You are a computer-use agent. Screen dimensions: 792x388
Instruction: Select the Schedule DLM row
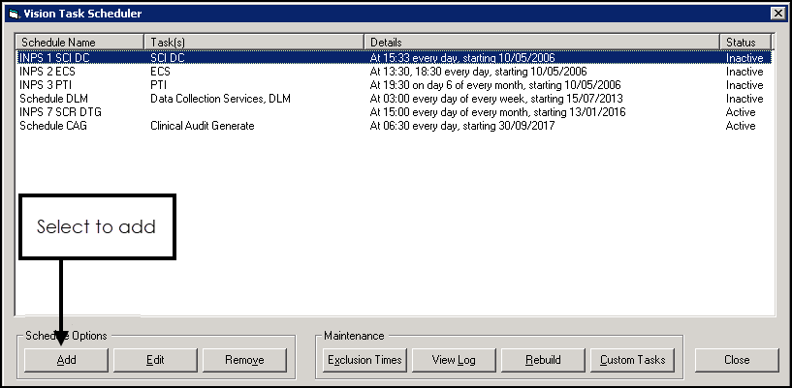(x=394, y=99)
